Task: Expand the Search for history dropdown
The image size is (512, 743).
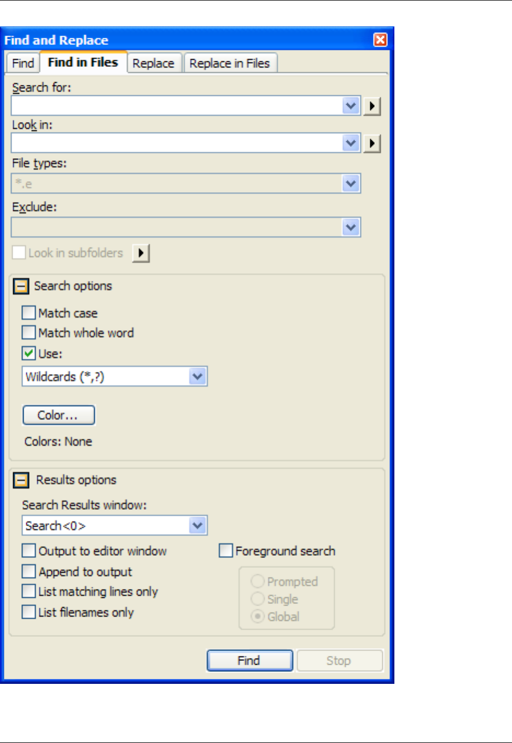Action: click(x=351, y=106)
